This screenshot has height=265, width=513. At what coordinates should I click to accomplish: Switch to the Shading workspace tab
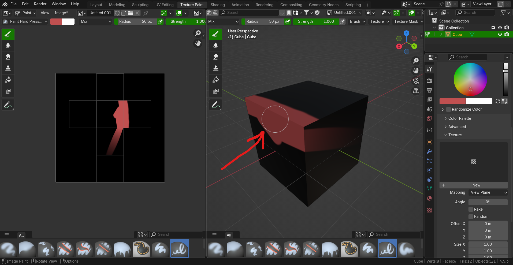click(218, 5)
